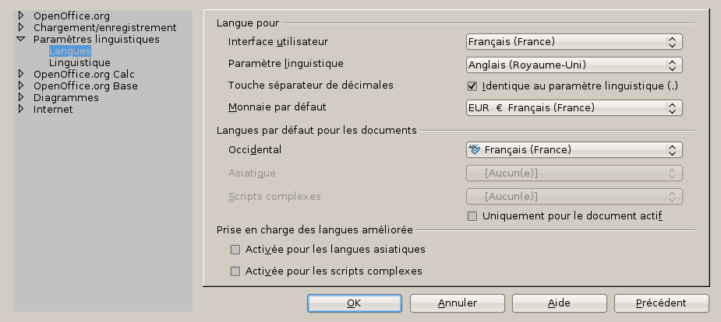The image size is (721, 322).
Task: Expand the OpenOffice.org Base node
Action: pyautogui.click(x=22, y=86)
